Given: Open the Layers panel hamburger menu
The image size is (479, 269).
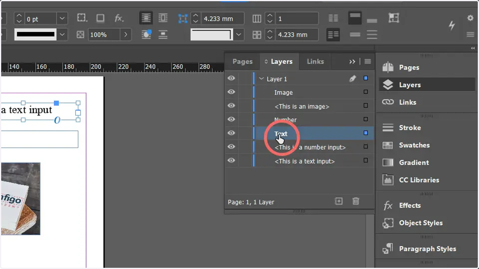Looking at the screenshot, I should click(368, 61).
